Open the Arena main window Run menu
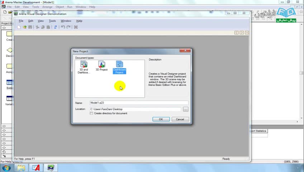 [x=70, y=7]
